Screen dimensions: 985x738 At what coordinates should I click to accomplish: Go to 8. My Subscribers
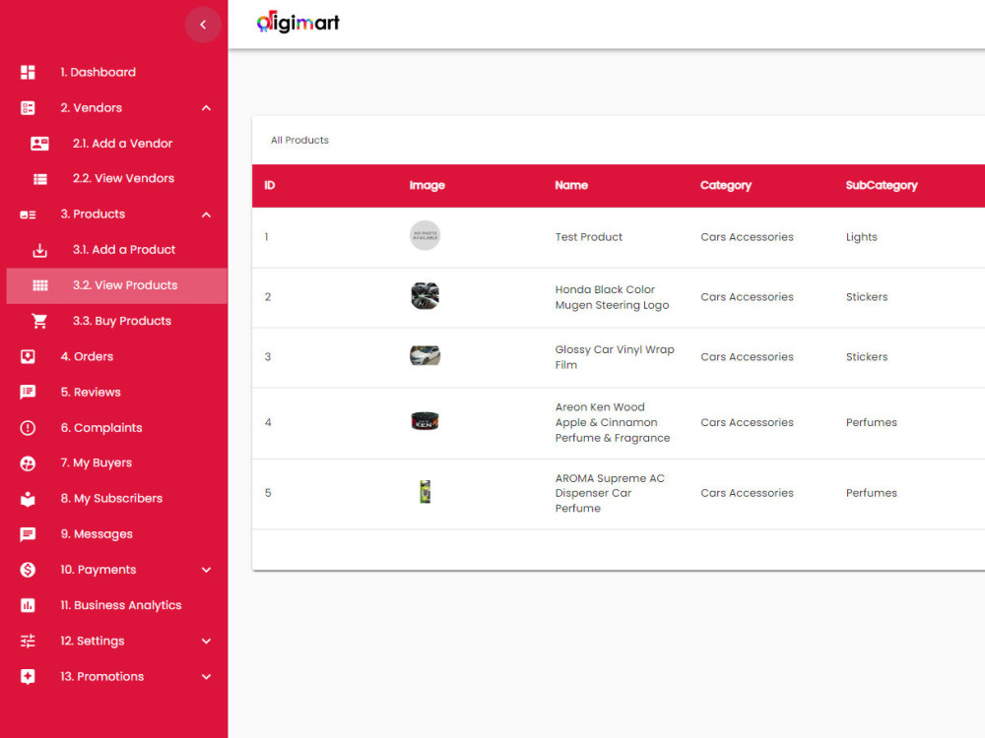pyautogui.click(x=111, y=499)
